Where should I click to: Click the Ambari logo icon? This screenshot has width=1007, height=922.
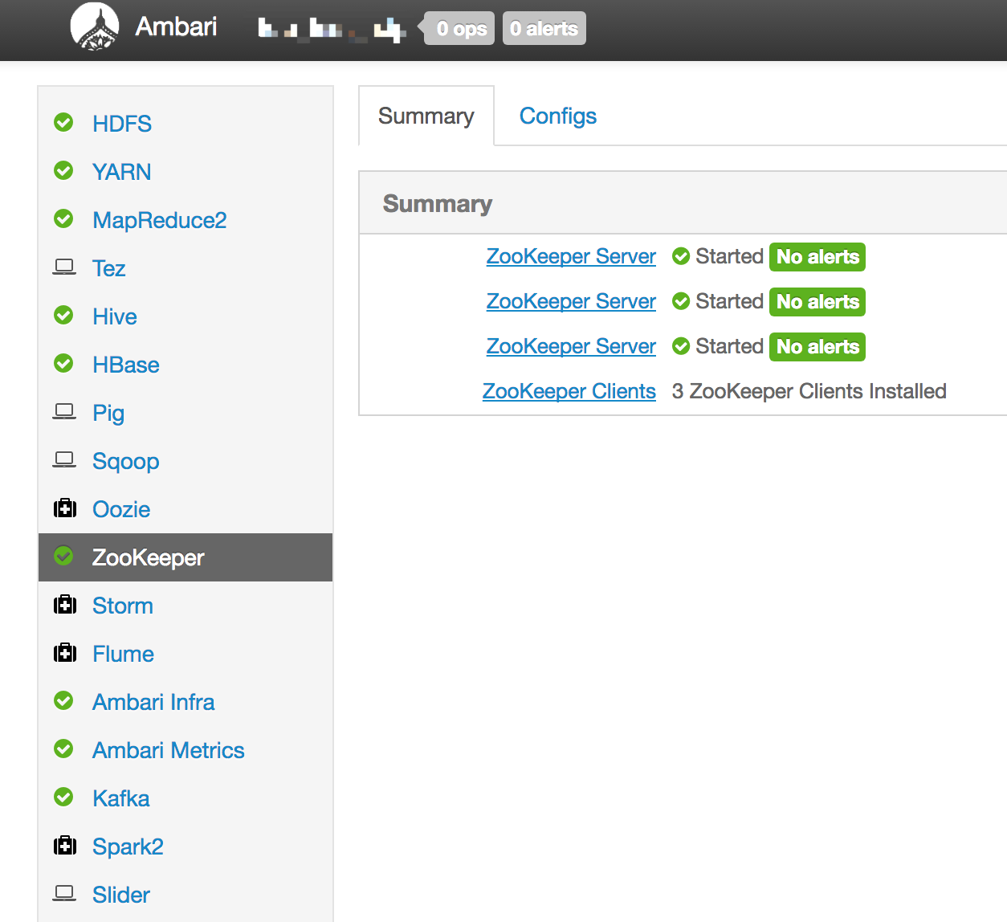click(x=95, y=27)
